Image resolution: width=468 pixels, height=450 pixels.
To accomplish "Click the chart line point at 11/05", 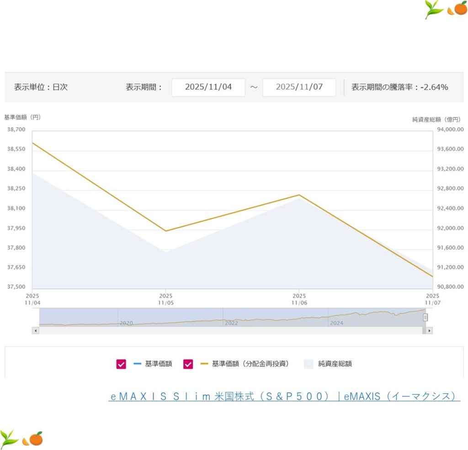I will 165,231.
